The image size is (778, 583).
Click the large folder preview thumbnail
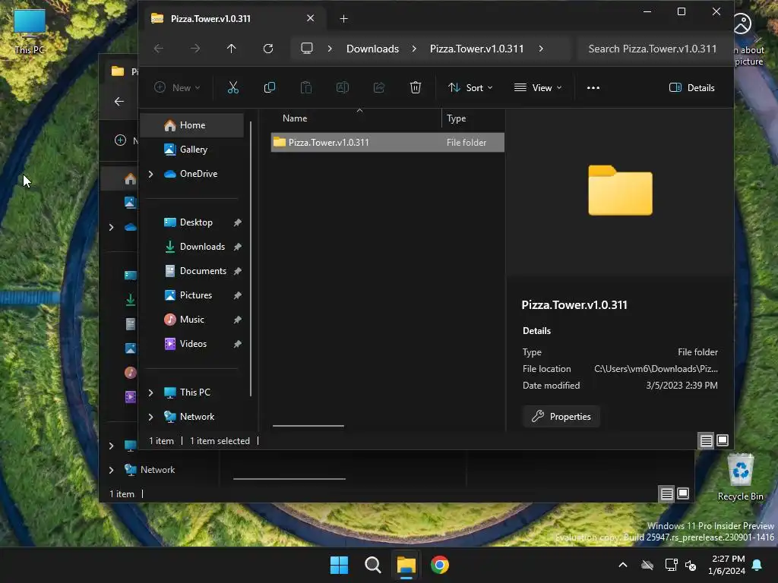click(620, 191)
